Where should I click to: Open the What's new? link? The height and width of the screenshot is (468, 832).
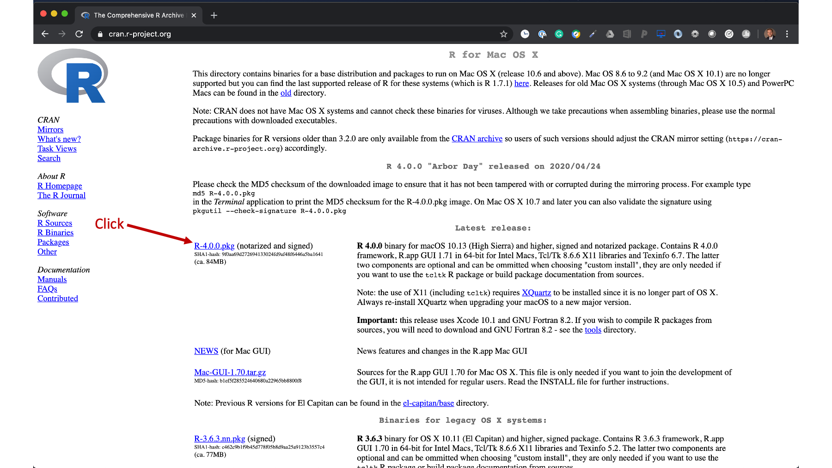(59, 139)
